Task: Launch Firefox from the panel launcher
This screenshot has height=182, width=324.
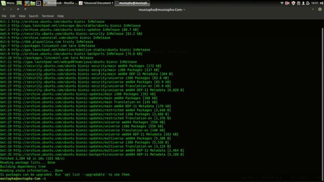Action: 27,3
